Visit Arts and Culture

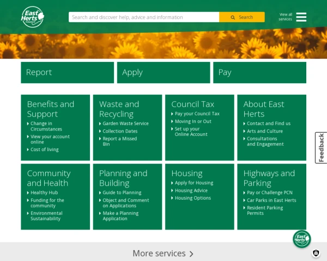click(265, 131)
